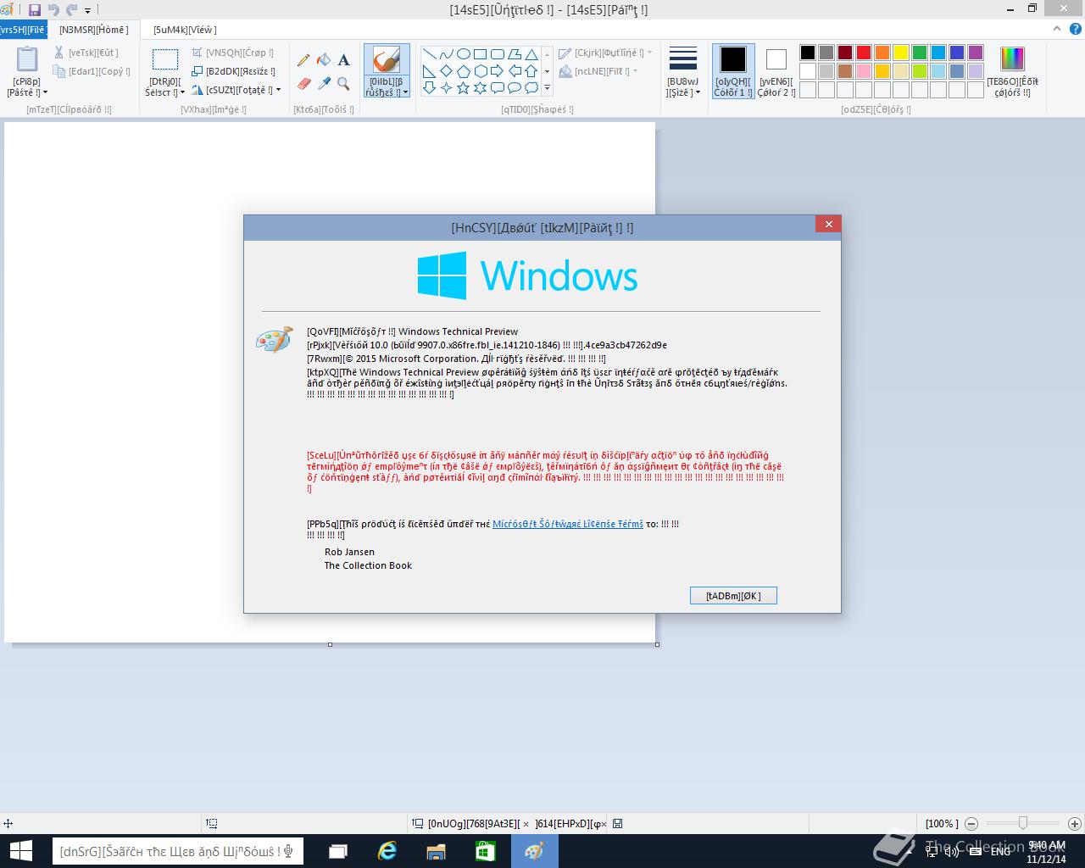Screen dimensions: 1085x868
Task: Choose the Pentagon shape
Action: pyautogui.click(x=463, y=71)
